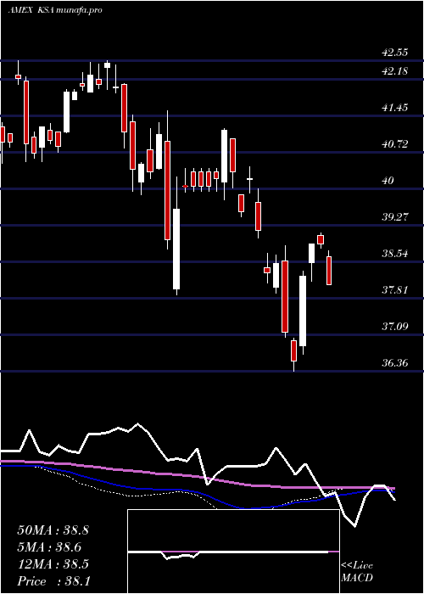Click the 39.27 price level label
This screenshot has width=424, height=594.
395,217
